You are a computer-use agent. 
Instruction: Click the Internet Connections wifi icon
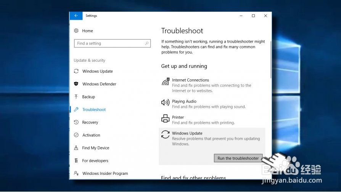click(166, 82)
